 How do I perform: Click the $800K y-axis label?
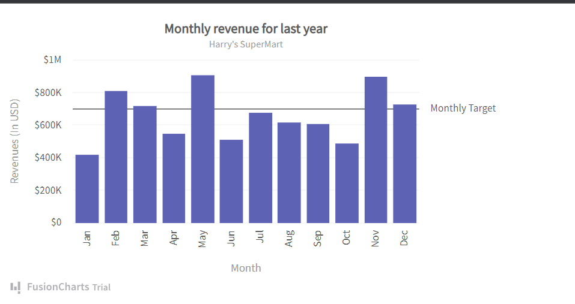[48, 92]
